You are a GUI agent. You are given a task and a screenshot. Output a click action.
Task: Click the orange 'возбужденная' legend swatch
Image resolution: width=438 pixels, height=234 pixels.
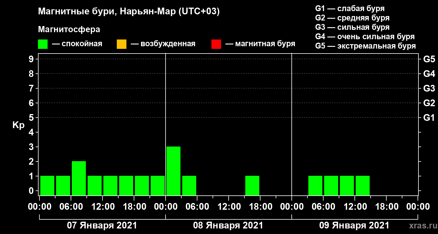[x=121, y=44]
